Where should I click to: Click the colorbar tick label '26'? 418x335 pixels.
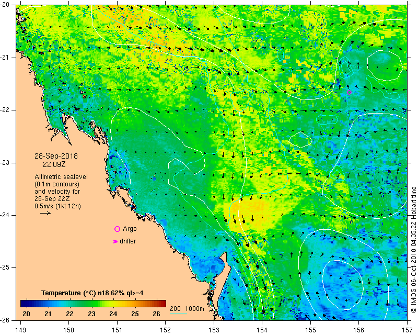(x=156, y=314)
